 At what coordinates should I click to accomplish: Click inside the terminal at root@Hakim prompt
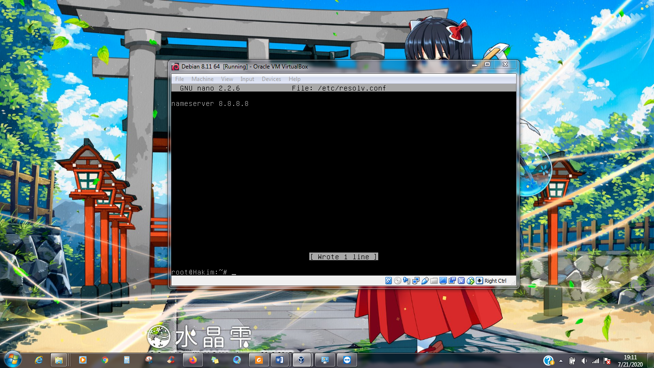199,272
